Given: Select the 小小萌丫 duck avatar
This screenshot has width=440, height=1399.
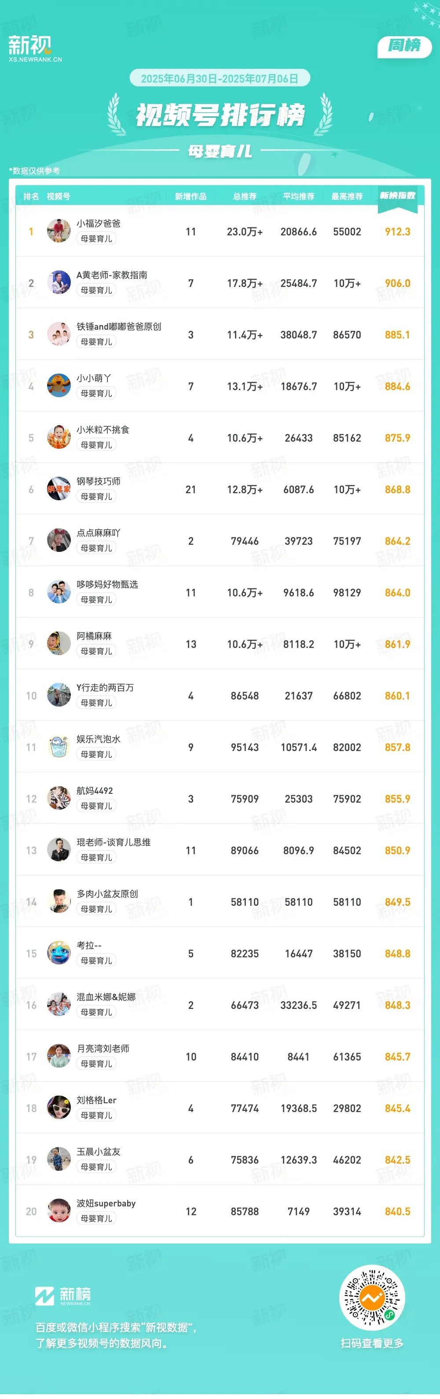Looking at the screenshot, I should pos(59,386).
